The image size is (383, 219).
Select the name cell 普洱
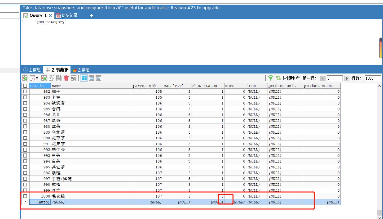pos(91,109)
